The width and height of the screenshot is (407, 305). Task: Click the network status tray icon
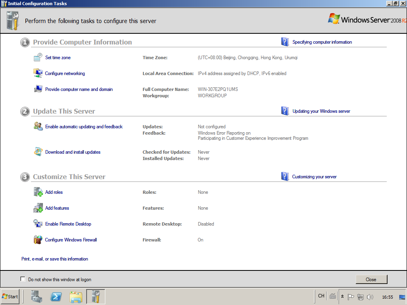360,297
